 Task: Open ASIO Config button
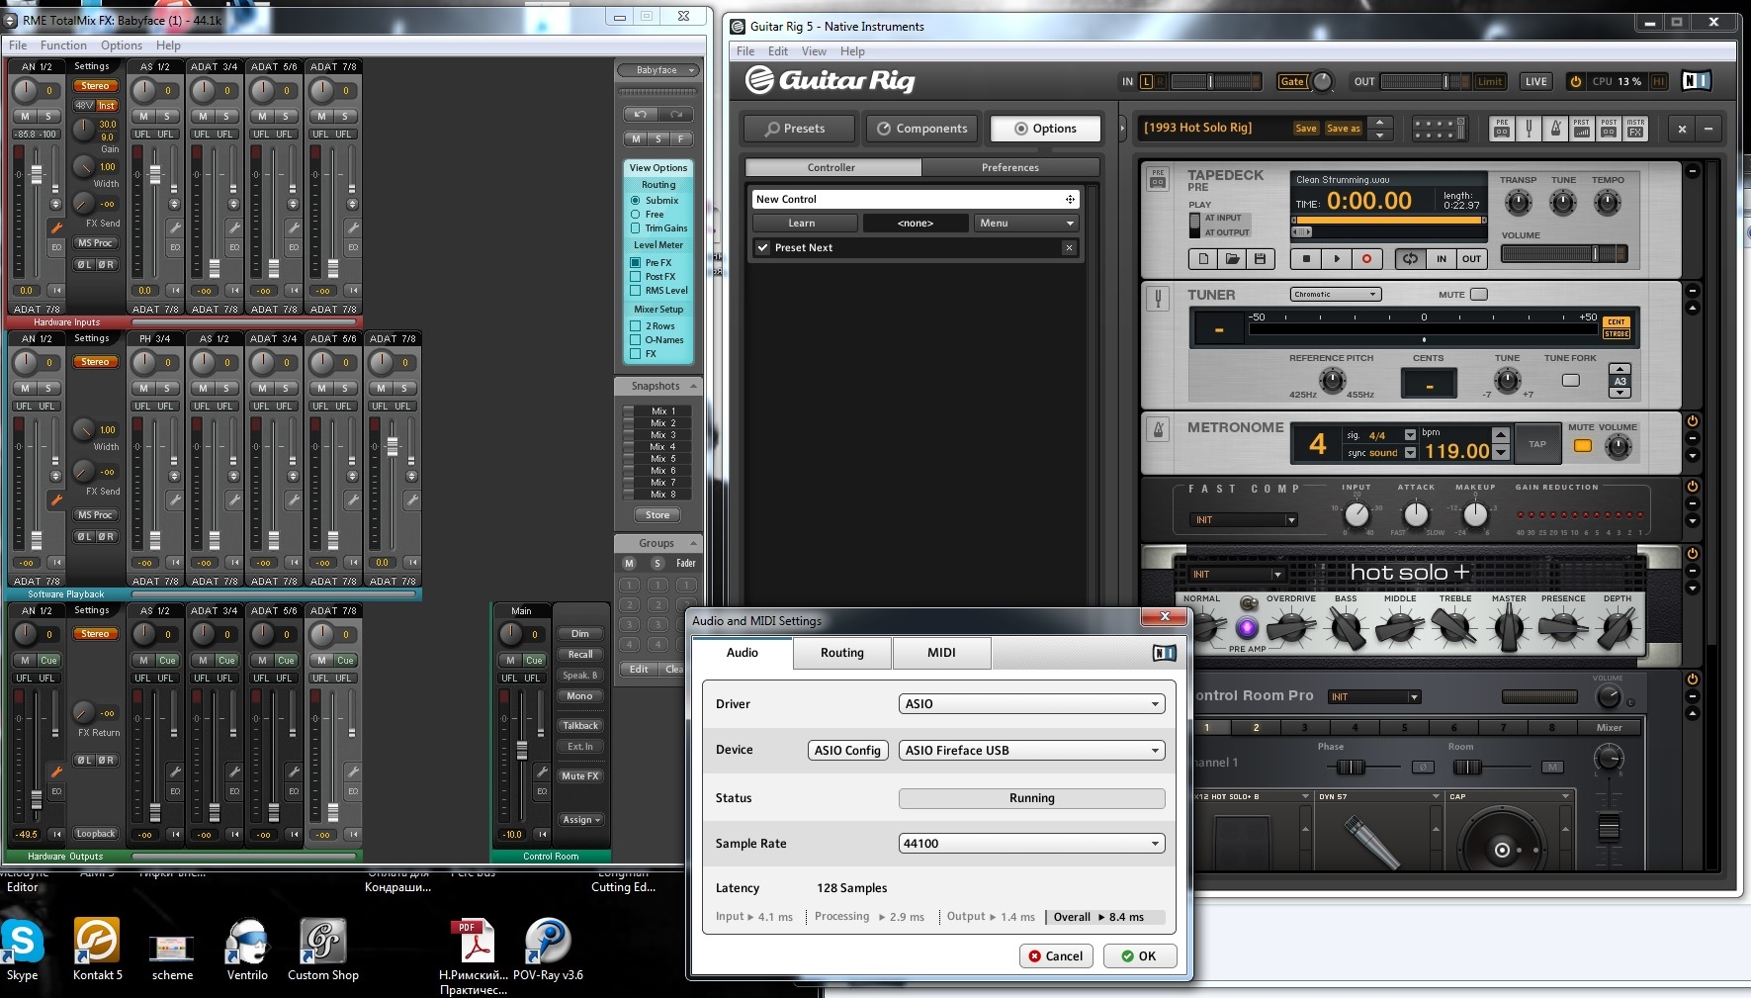(847, 751)
